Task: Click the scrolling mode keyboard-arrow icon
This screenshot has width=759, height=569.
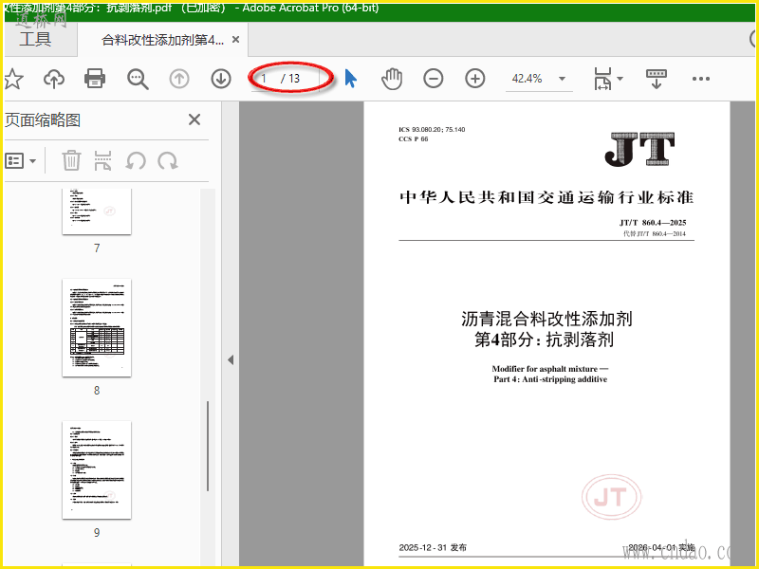Action: point(657,79)
